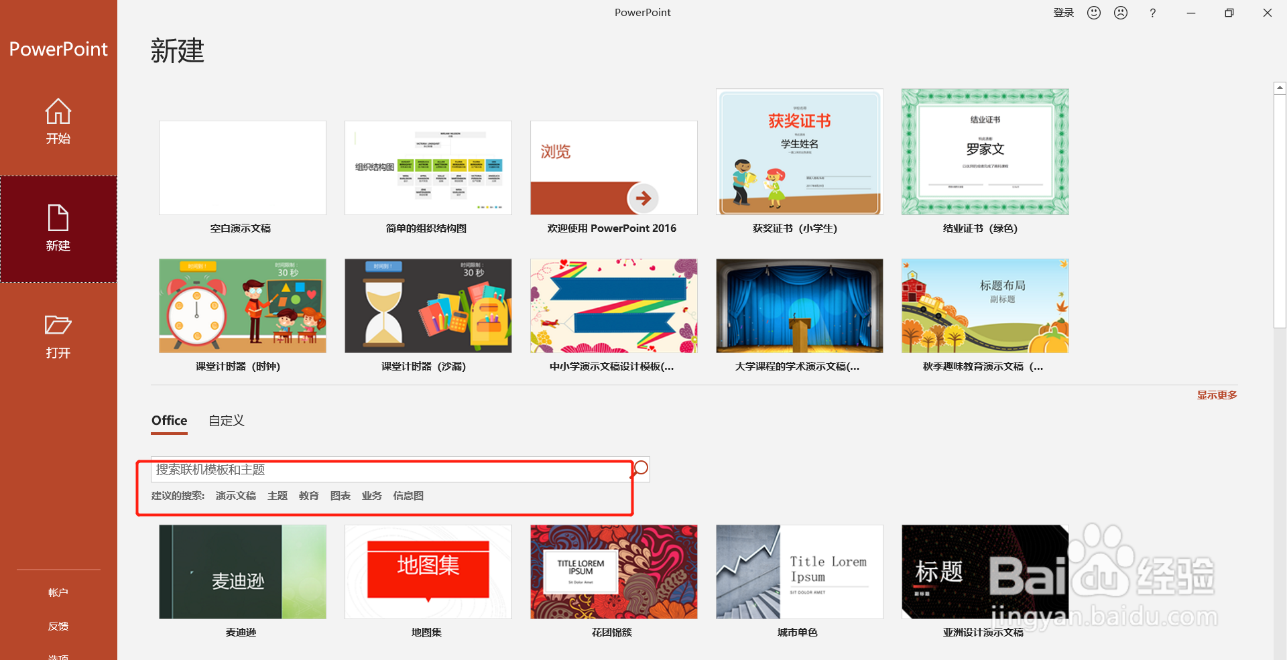The height and width of the screenshot is (660, 1287).
Task: Click 登录 to sign in
Action: pyautogui.click(x=1064, y=13)
